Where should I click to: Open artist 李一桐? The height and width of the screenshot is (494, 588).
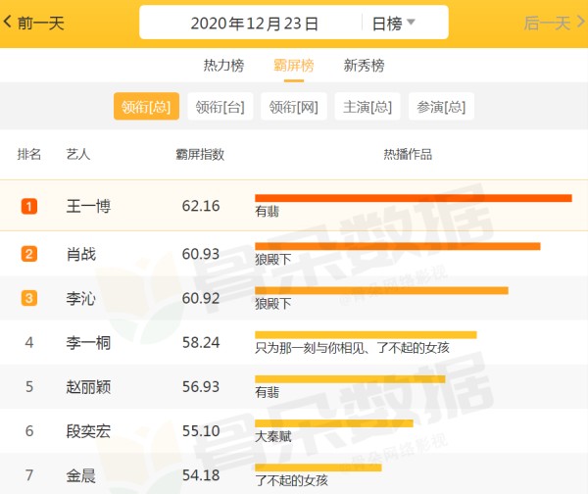(x=88, y=342)
